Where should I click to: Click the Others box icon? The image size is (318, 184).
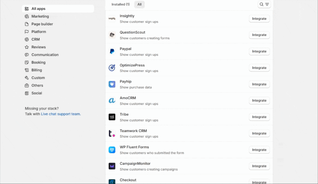(x=27, y=85)
